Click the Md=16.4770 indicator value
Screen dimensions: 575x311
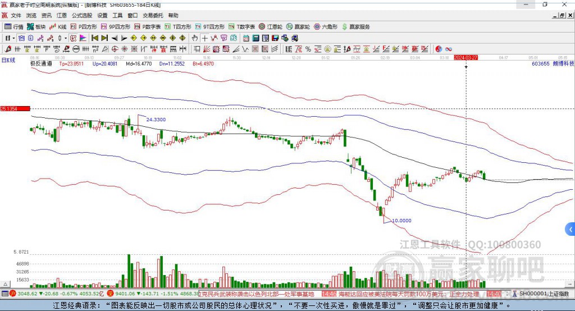coord(139,63)
